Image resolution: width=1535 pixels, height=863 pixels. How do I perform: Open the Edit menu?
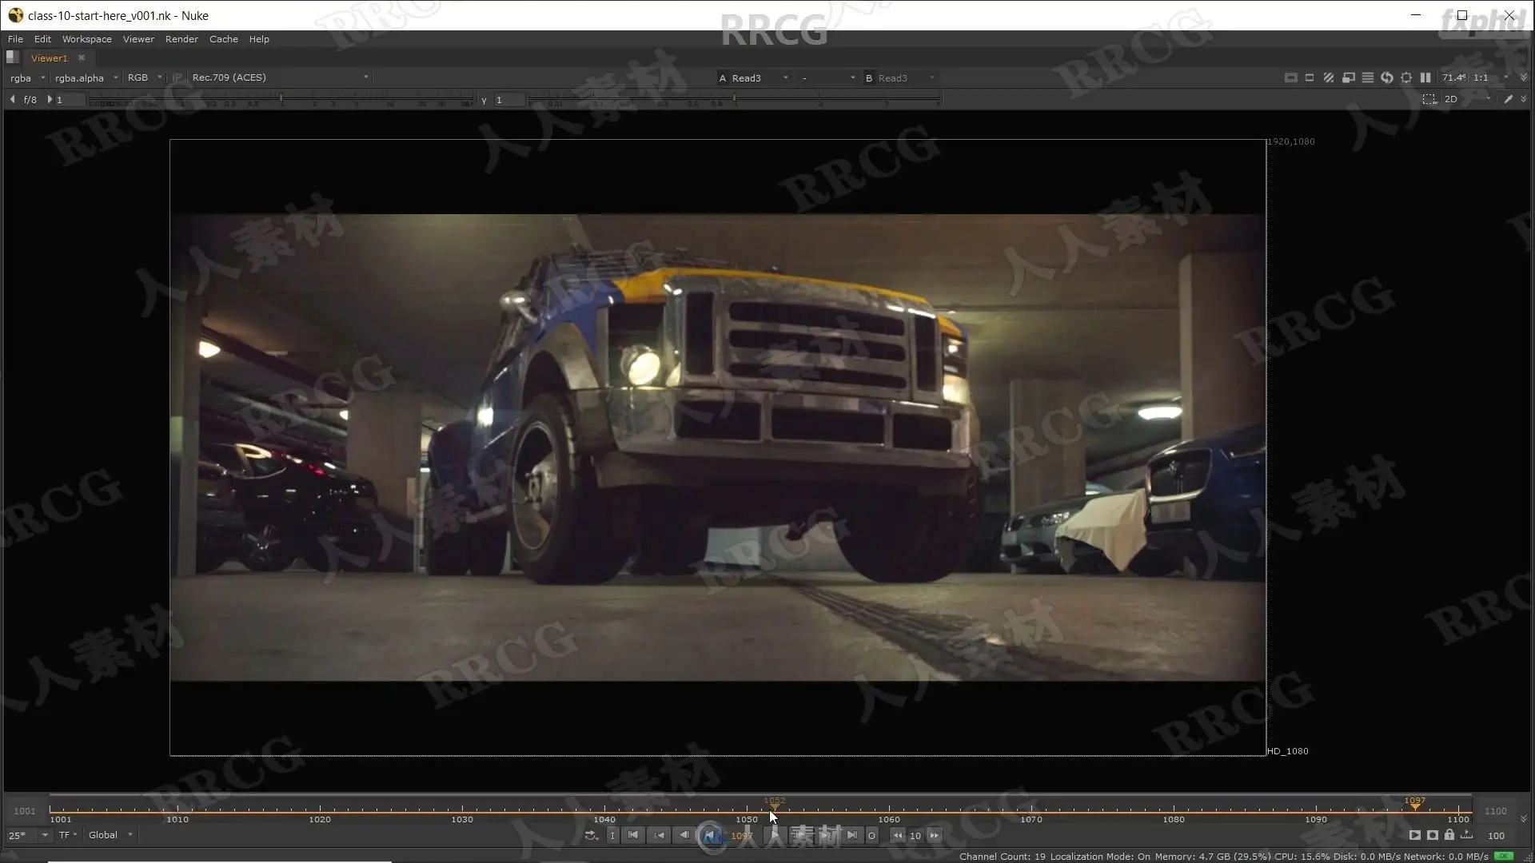42,39
